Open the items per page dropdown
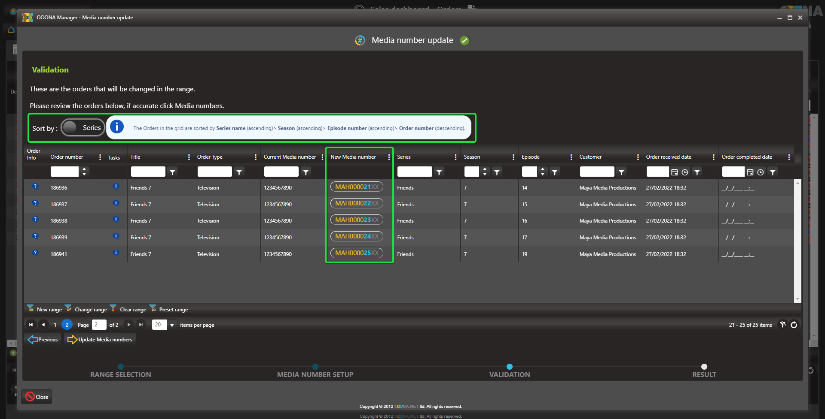825x419 pixels. click(x=172, y=325)
